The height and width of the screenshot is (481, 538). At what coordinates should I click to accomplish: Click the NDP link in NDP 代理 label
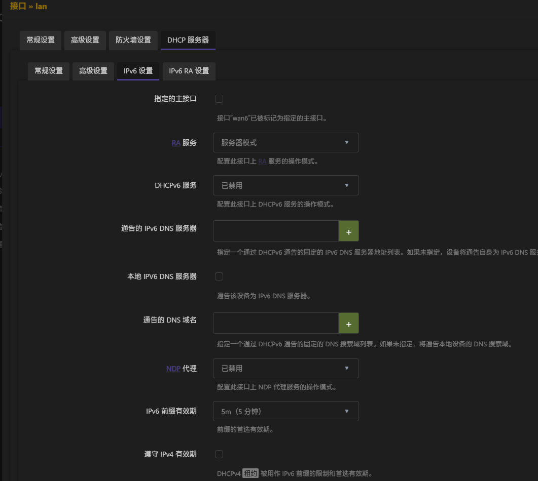click(x=173, y=369)
